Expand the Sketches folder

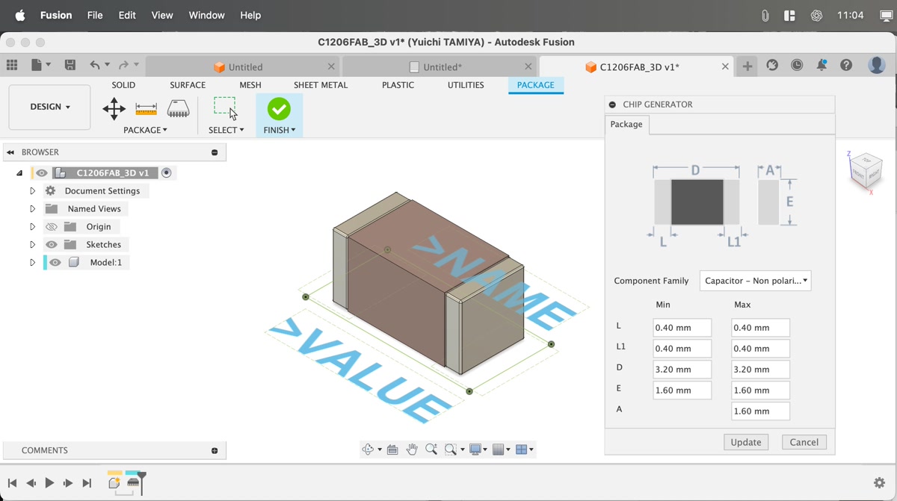pos(32,244)
